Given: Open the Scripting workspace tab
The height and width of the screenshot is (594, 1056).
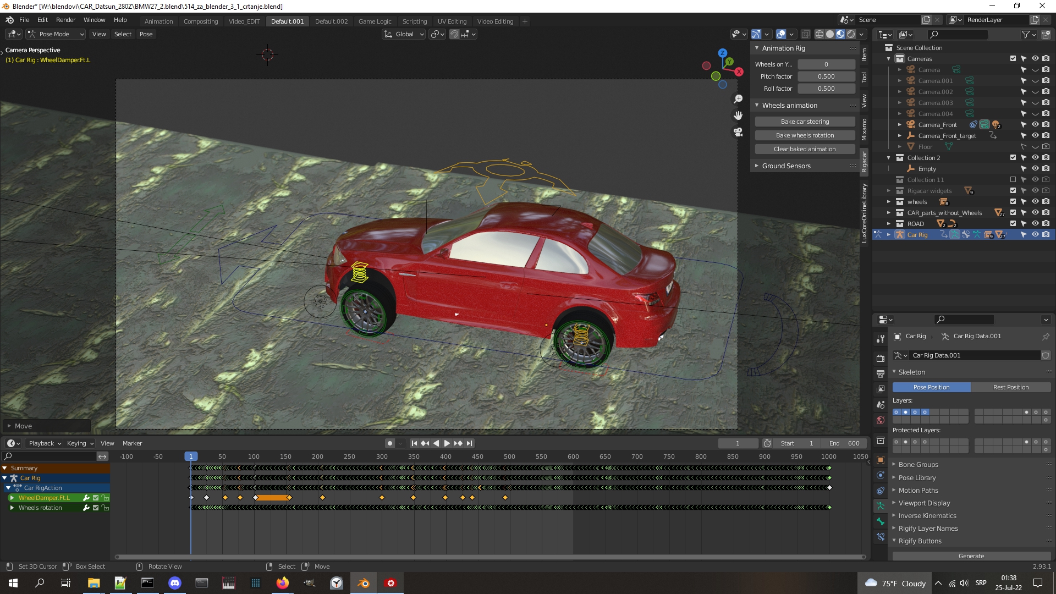Looking at the screenshot, I should tap(415, 21).
